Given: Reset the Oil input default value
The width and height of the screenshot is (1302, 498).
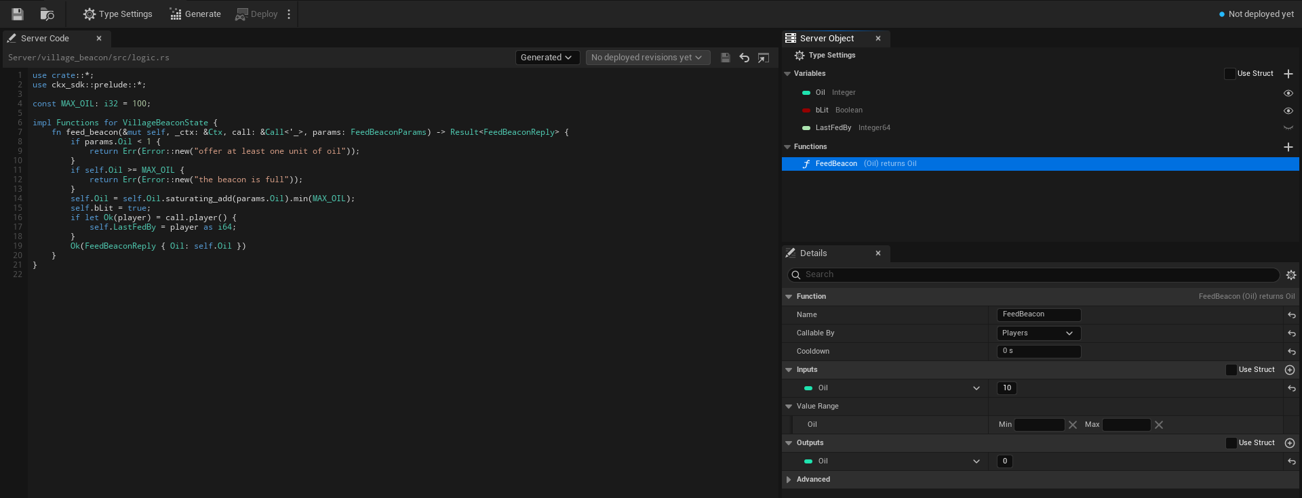Looking at the screenshot, I should (x=1291, y=388).
